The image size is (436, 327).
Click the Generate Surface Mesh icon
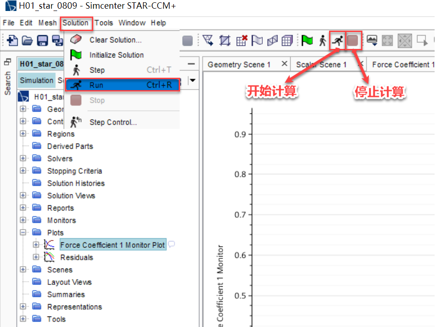[x=208, y=41]
